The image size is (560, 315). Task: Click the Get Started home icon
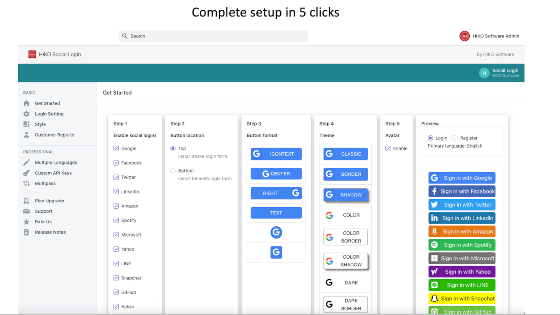tap(26, 103)
